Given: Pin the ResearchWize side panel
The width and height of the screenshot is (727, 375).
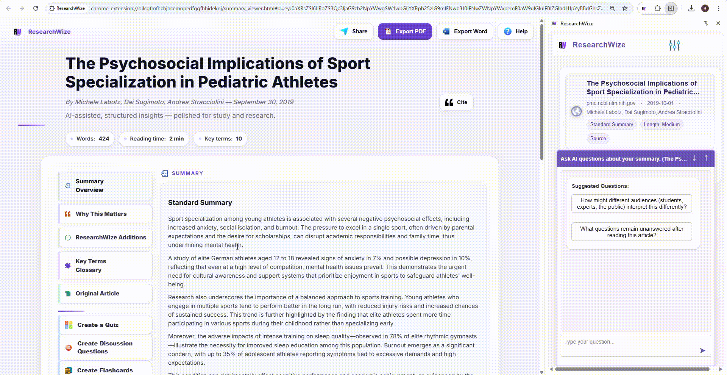Looking at the screenshot, I should tap(706, 23).
